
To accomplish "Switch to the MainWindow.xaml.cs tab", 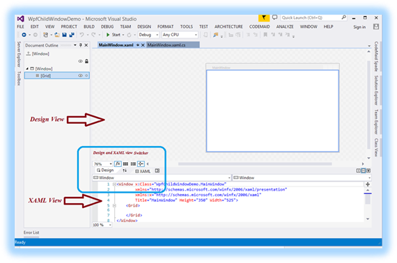I will (173, 45).
